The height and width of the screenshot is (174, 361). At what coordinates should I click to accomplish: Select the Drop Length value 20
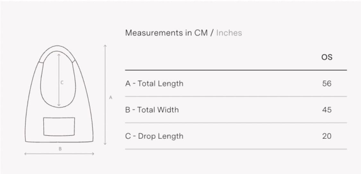[x=327, y=136]
